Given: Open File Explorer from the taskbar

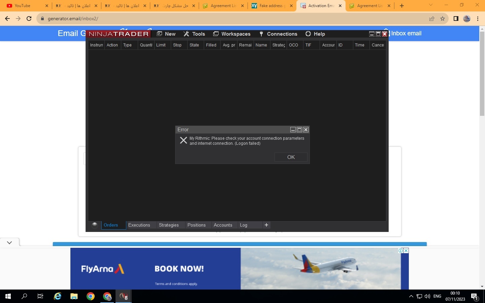Looking at the screenshot, I should pyautogui.click(x=74, y=296).
